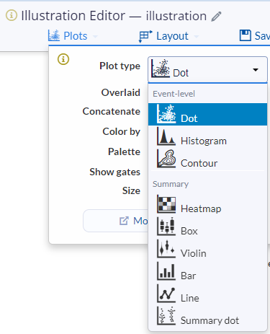
Task: Click the info icon beside Illustration Editor title
Action: tap(12, 15)
